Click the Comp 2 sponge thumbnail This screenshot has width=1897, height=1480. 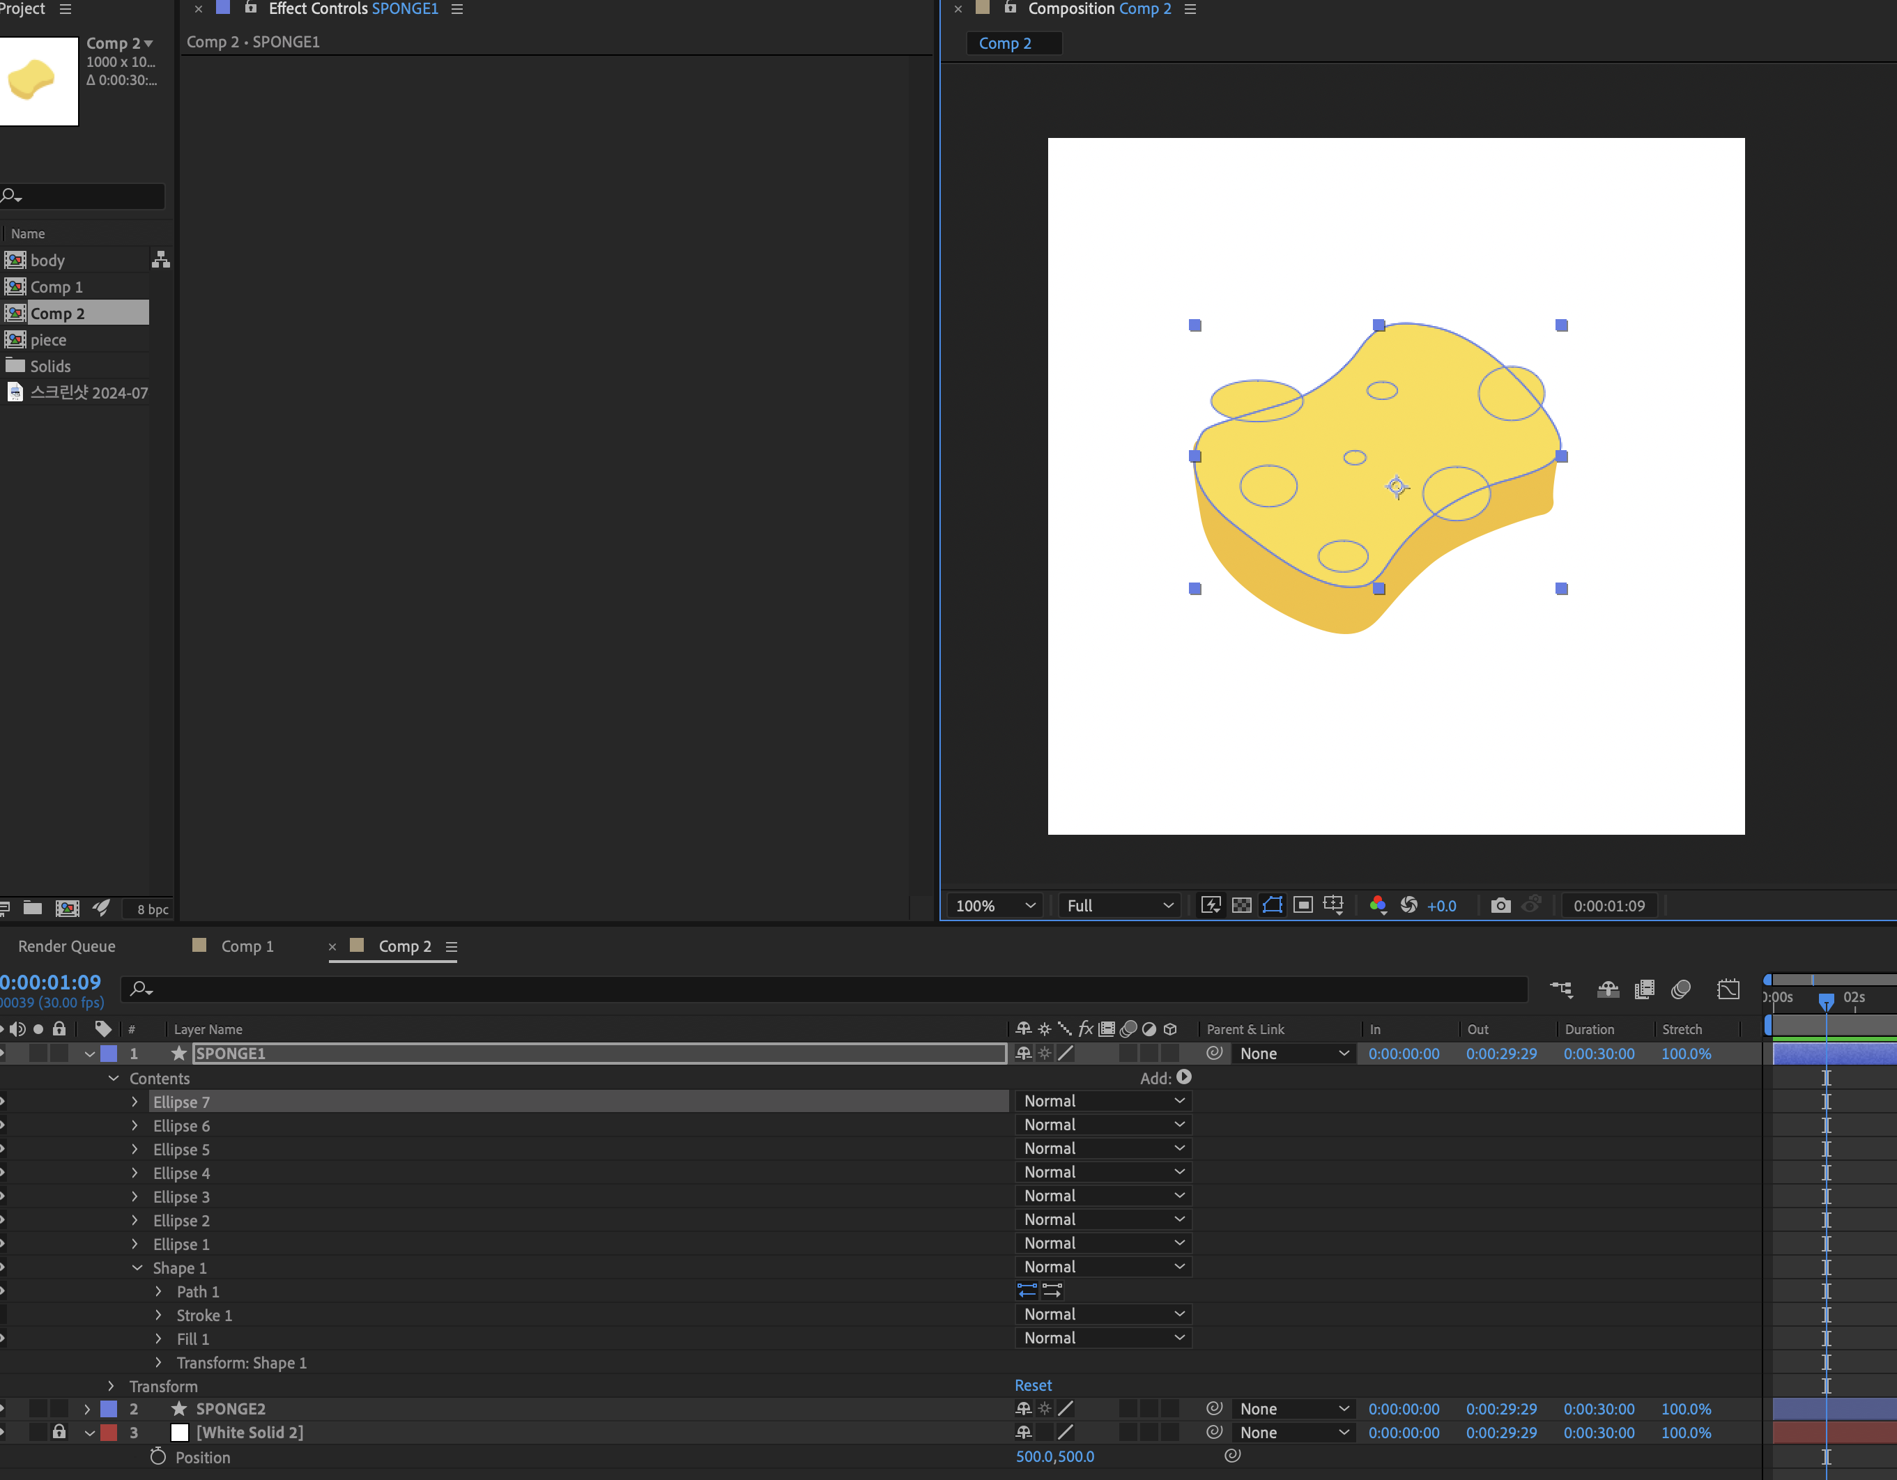click(38, 81)
